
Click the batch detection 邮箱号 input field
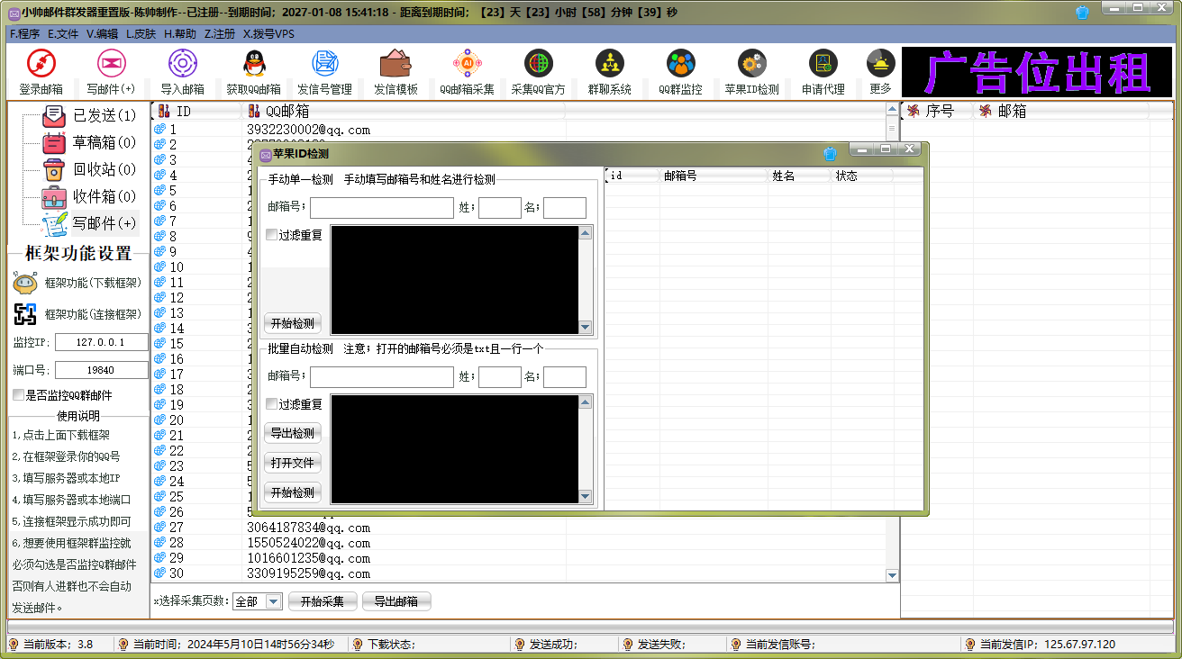(x=382, y=377)
